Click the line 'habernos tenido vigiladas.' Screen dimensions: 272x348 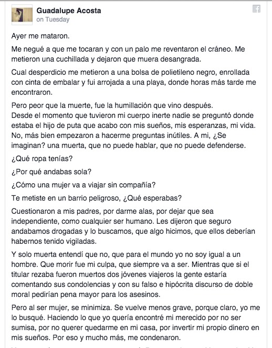pos(54,241)
